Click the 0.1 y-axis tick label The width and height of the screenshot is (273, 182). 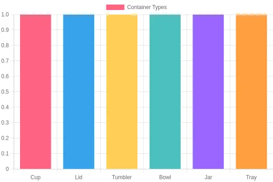click(x=5, y=154)
